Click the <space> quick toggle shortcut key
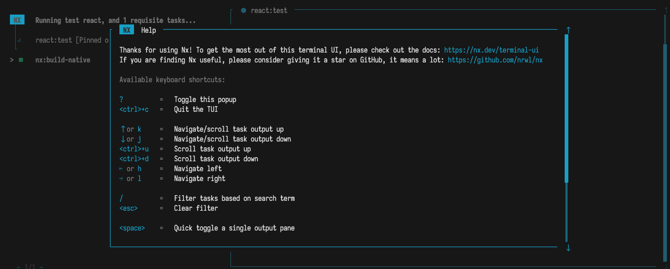Image resolution: width=670 pixels, height=269 pixels. tap(132, 228)
